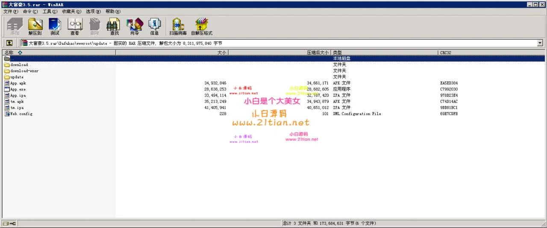Open the 工具 (Tools) menu
Screen dimensions: 547x228
point(50,12)
